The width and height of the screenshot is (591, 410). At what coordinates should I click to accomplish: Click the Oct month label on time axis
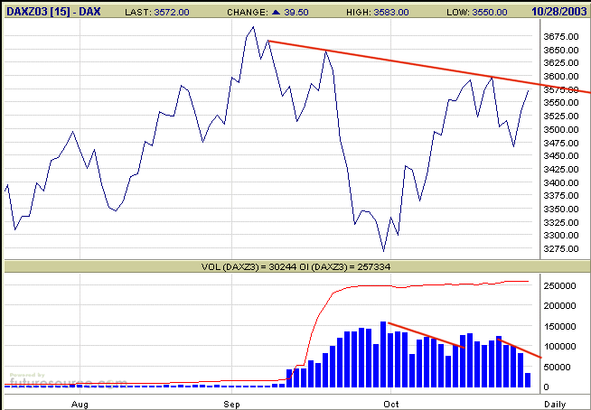391,405
